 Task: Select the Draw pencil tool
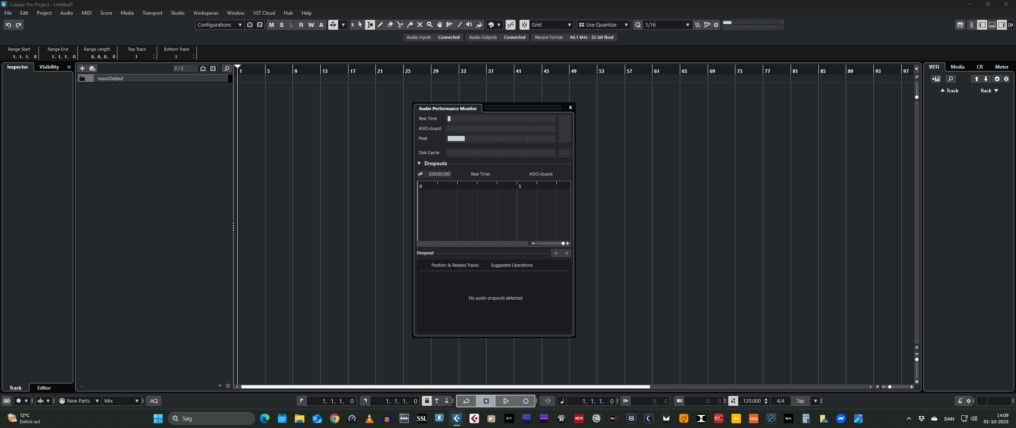tap(380, 25)
